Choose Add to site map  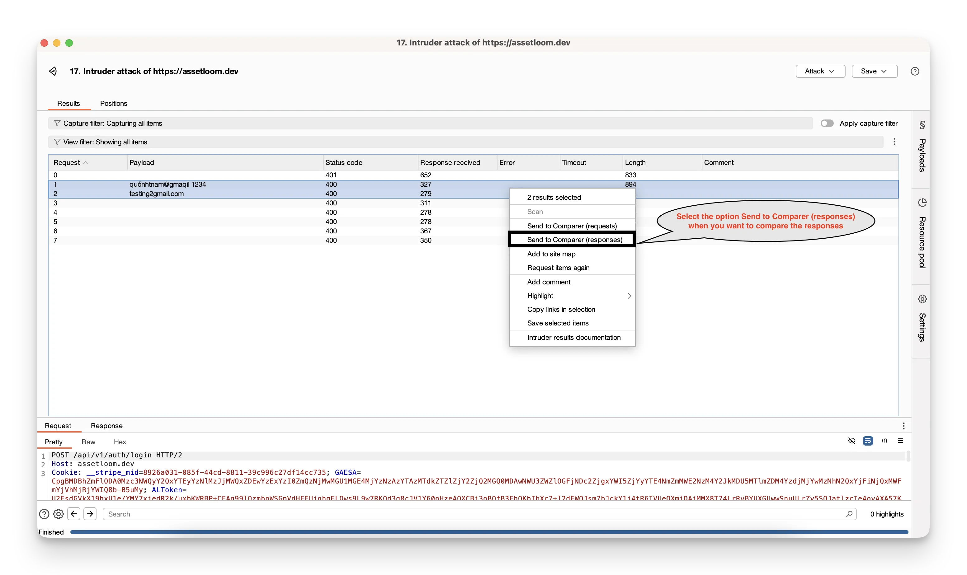(572, 254)
